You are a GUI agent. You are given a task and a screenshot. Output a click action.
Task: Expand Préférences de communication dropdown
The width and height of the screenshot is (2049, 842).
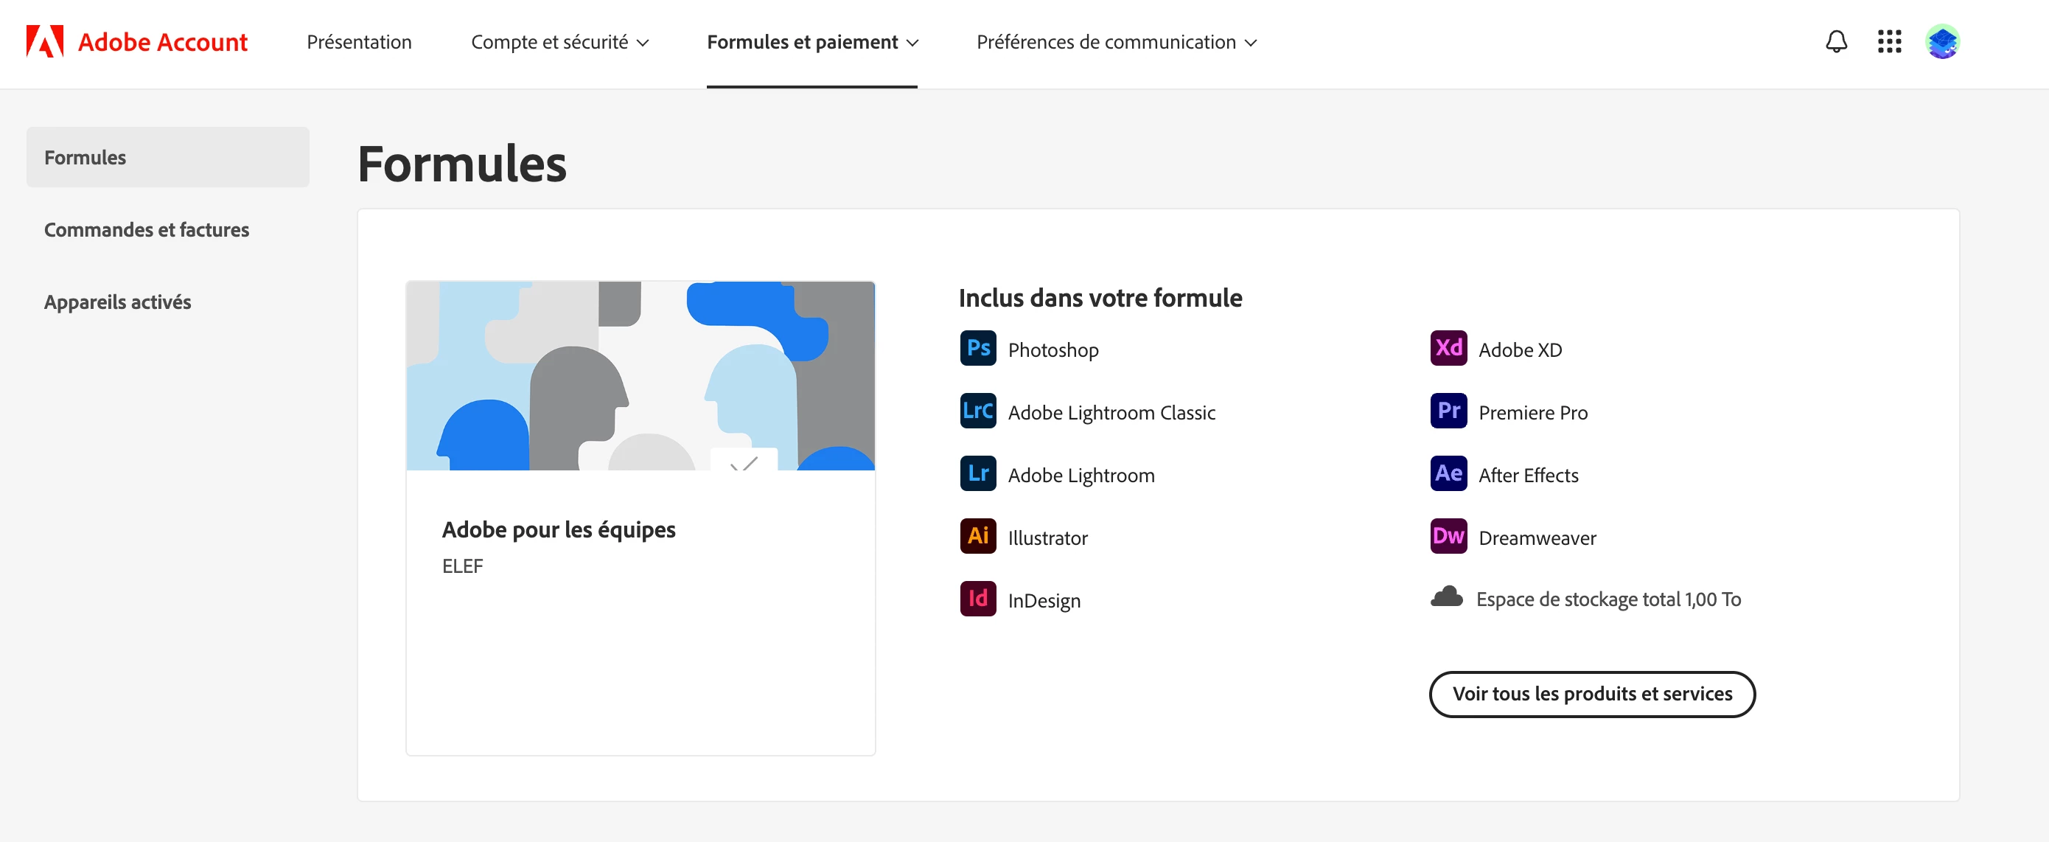[1117, 42]
